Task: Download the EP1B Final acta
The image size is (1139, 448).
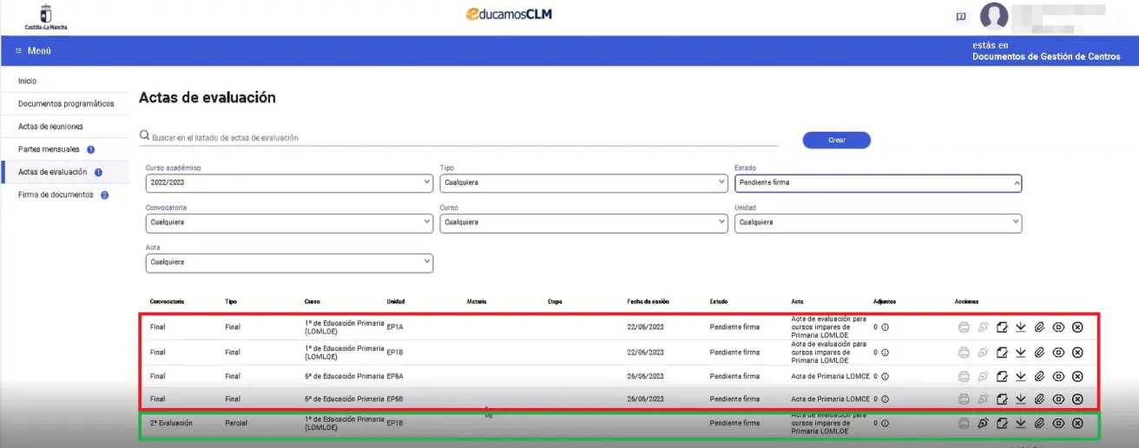Action: click(1021, 352)
